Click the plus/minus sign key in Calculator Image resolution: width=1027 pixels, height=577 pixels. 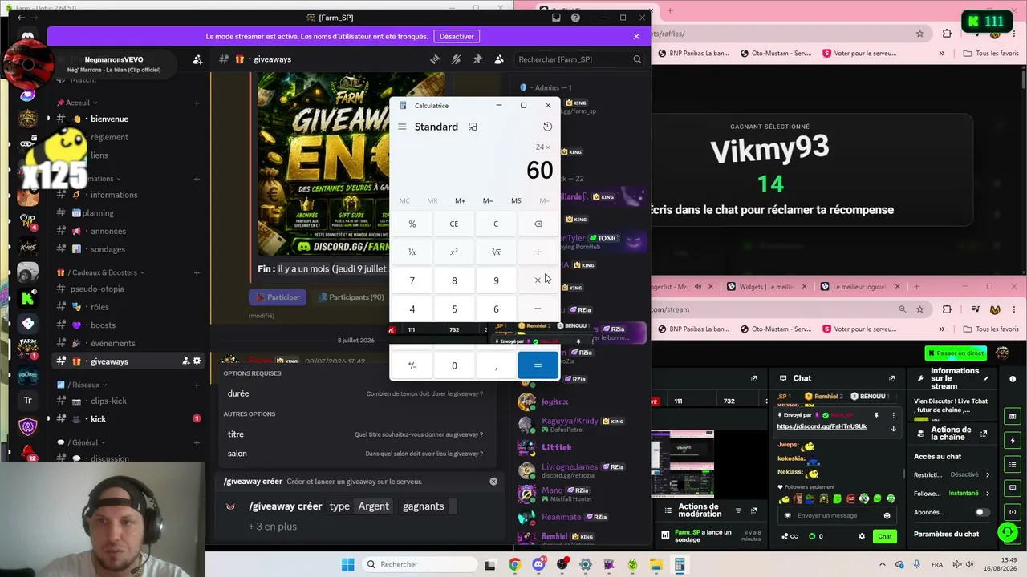coord(412,365)
